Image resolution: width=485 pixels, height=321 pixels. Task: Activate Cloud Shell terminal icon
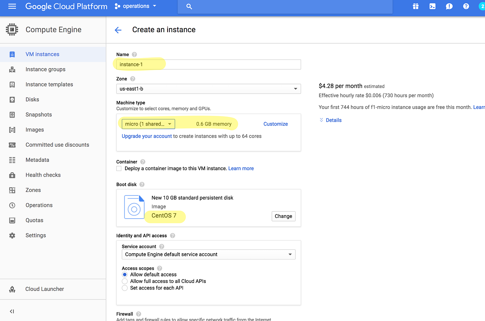pyautogui.click(x=432, y=6)
